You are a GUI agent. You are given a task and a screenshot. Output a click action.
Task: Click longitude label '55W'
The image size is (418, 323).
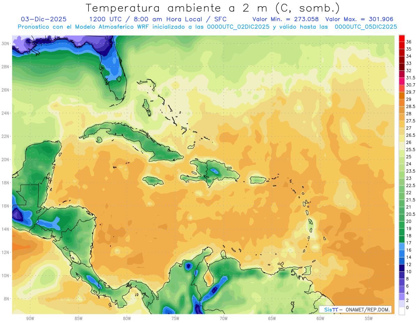369,319
